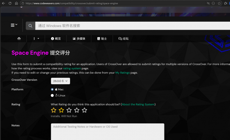Viewport: 230px width, 140px height.
Task: Reload the page with the refresh icon
Action: (10, 3)
